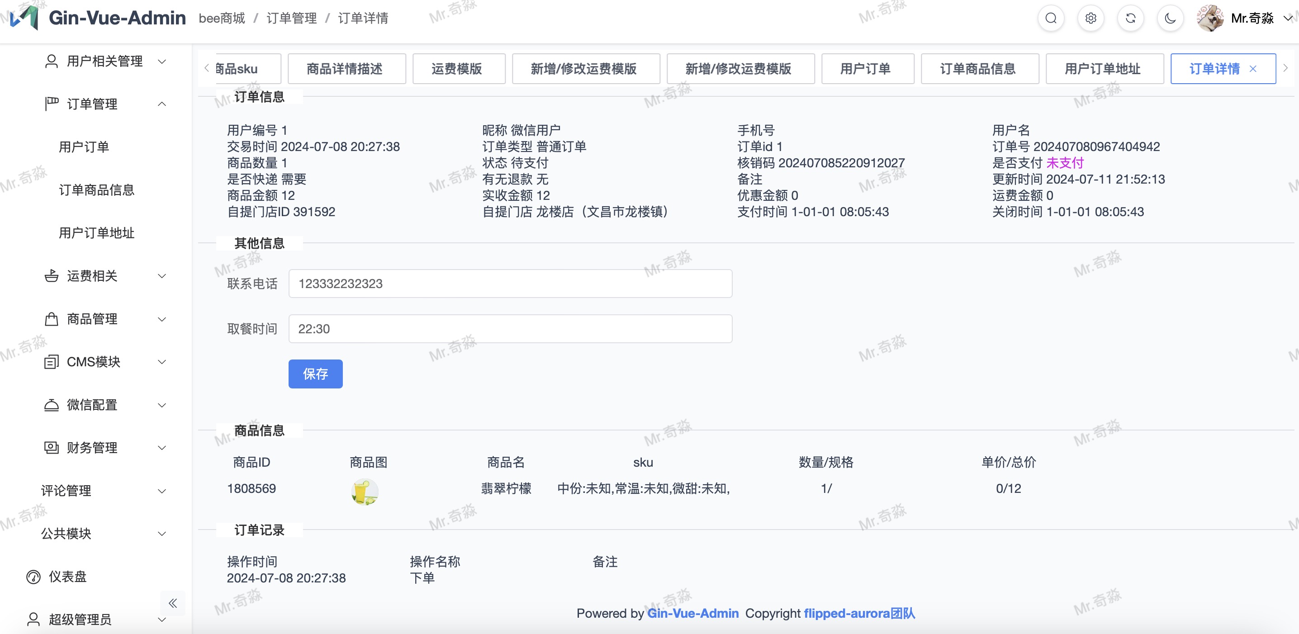
Task: Click the 保存 button
Action: (x=315, y=374)
